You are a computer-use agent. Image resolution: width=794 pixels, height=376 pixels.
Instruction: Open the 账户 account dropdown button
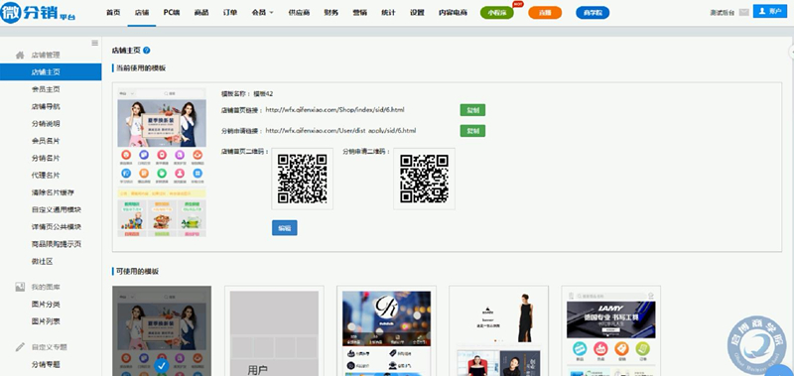[770, 11]
